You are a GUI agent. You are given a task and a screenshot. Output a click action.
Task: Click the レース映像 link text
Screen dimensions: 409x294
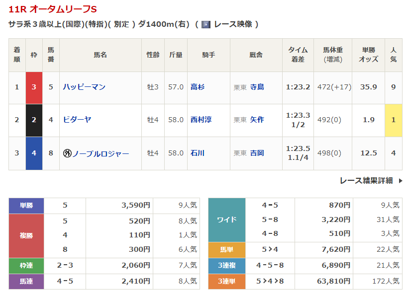[x=233, y=24]
